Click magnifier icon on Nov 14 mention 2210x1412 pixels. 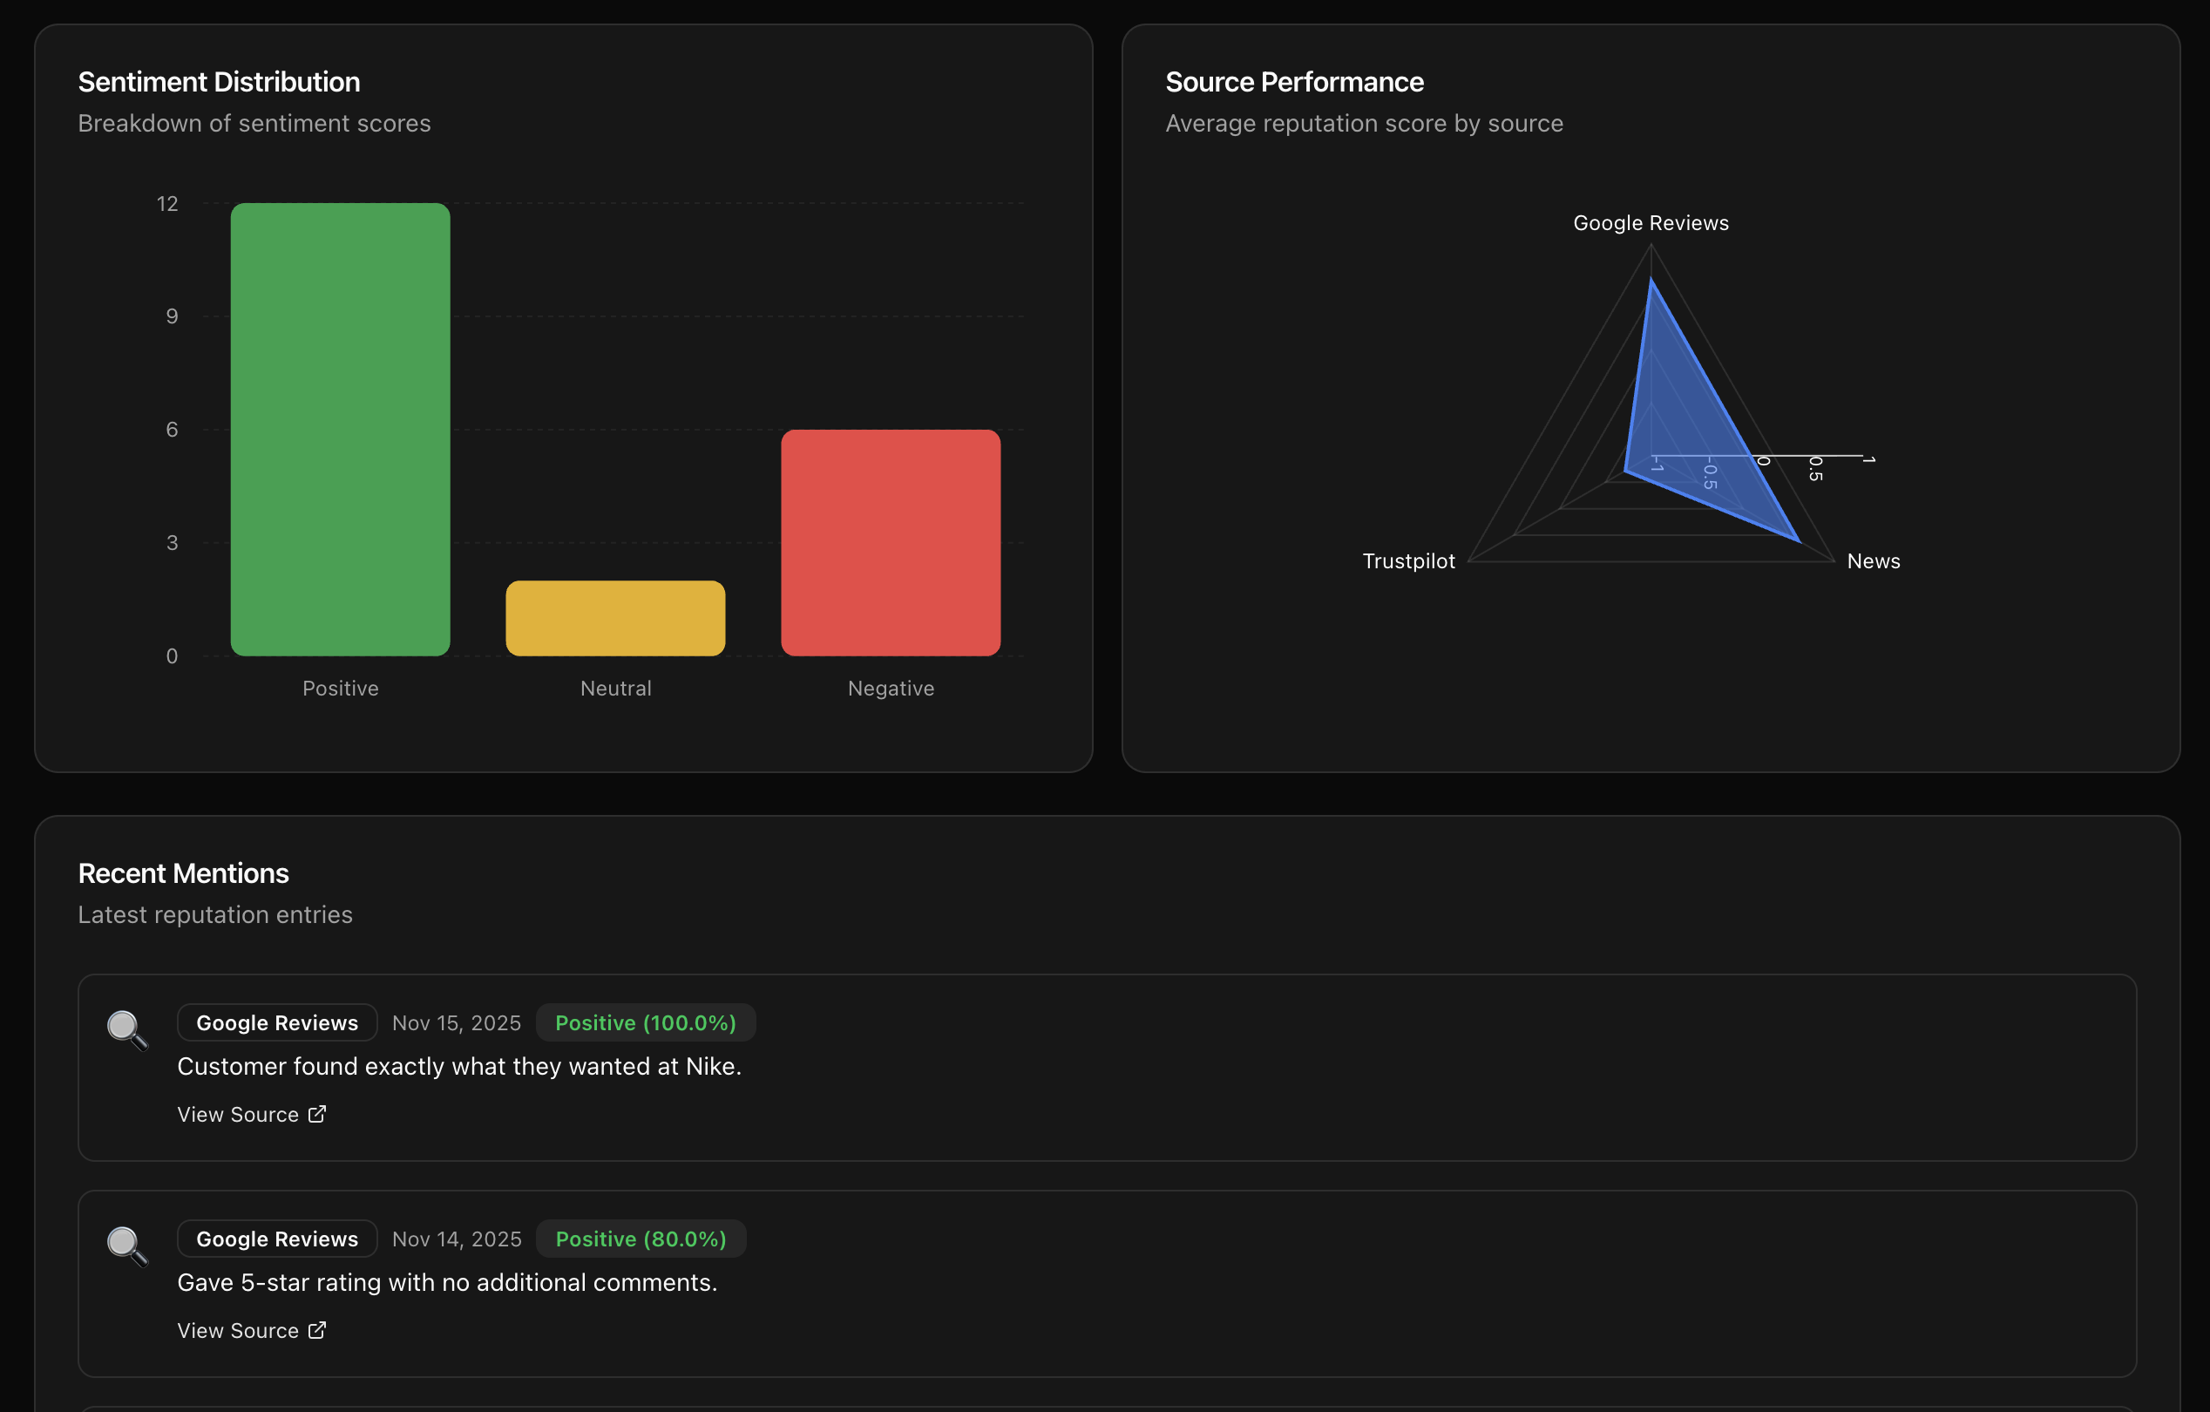click(x=126, y=1246)
